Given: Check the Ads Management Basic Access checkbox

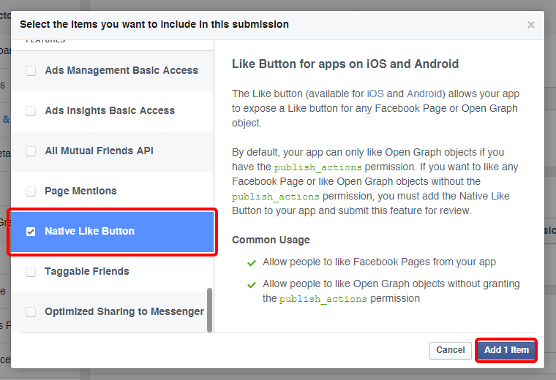Looking at the screenshot, I should pos(31,71).
